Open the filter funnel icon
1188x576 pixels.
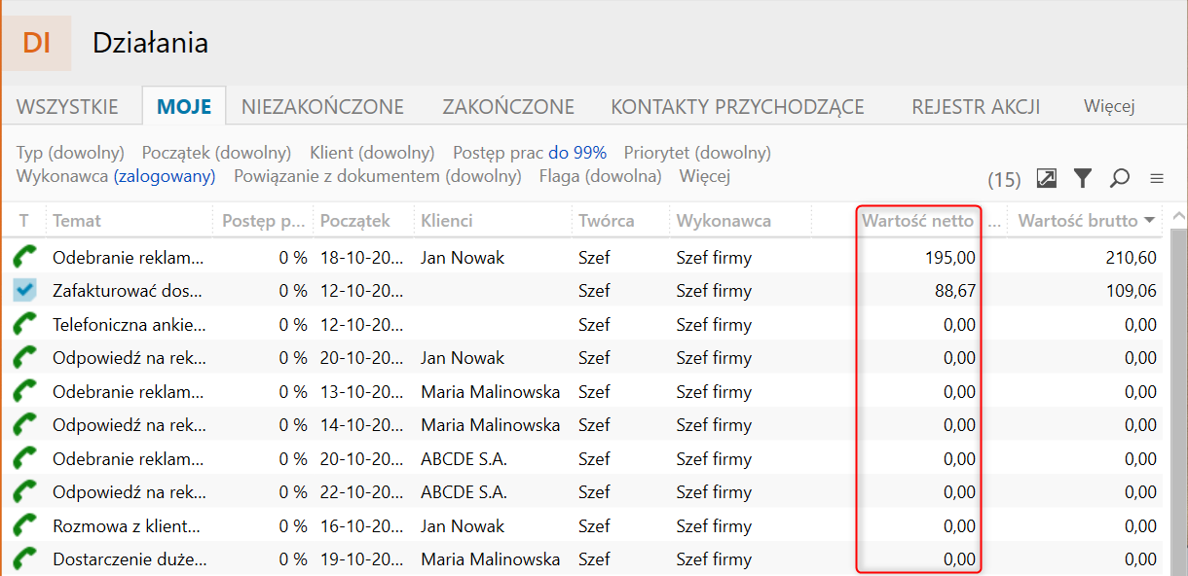(1083, 178)
